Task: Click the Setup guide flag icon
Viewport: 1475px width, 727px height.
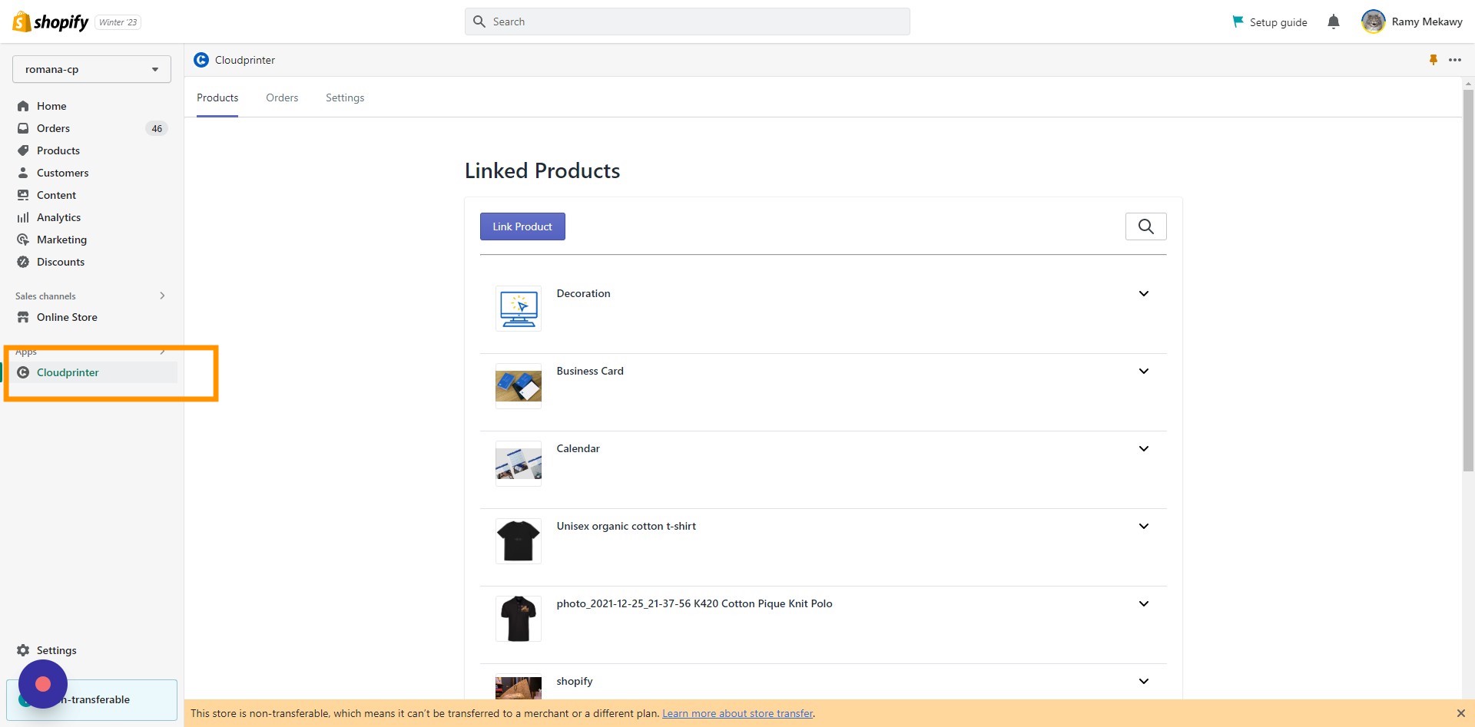Action: tap(1238, 21)
